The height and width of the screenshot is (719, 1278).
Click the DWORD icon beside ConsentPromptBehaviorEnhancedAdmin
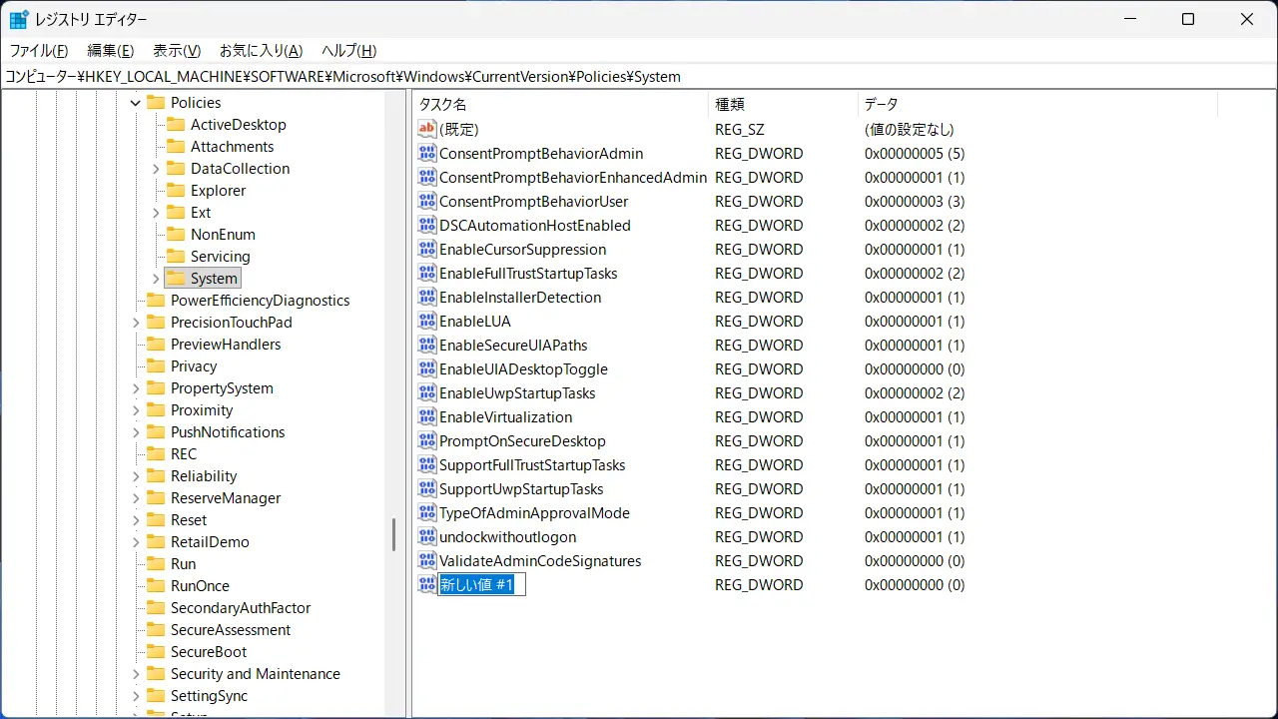pos(427,177)
